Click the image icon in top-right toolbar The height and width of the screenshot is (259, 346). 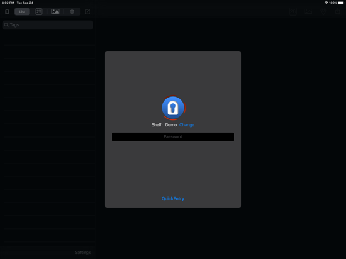308,11
